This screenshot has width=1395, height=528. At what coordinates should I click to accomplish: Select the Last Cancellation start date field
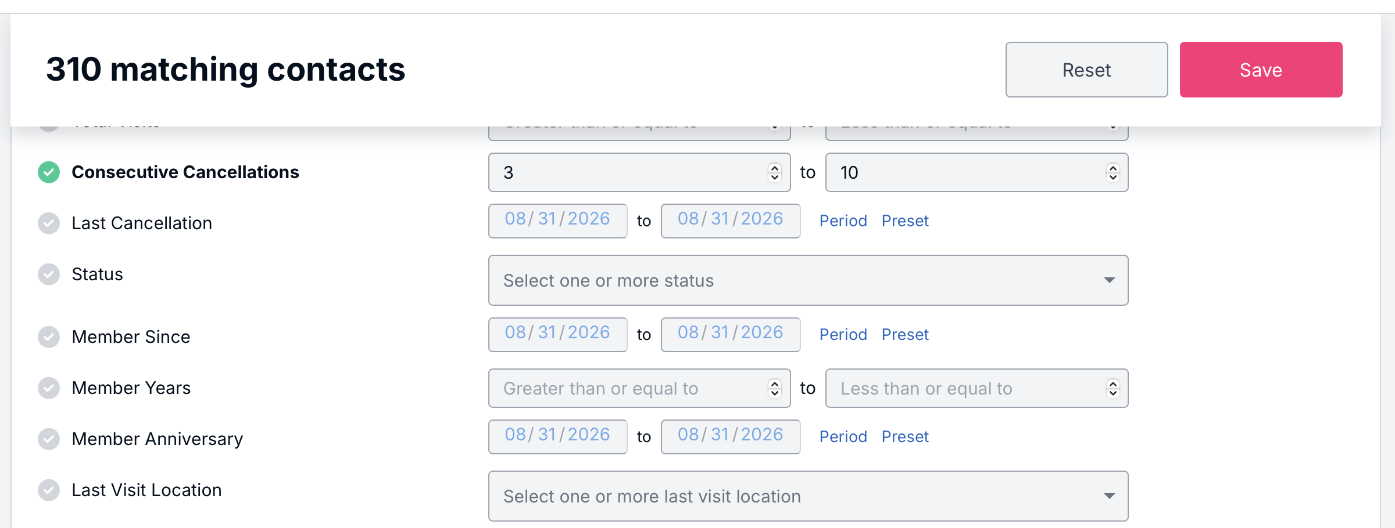(557, 221)
